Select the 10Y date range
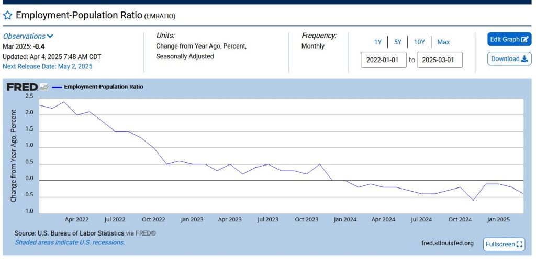Image resolution: width=536 pixels, height=259 pixels. (419, 42)
